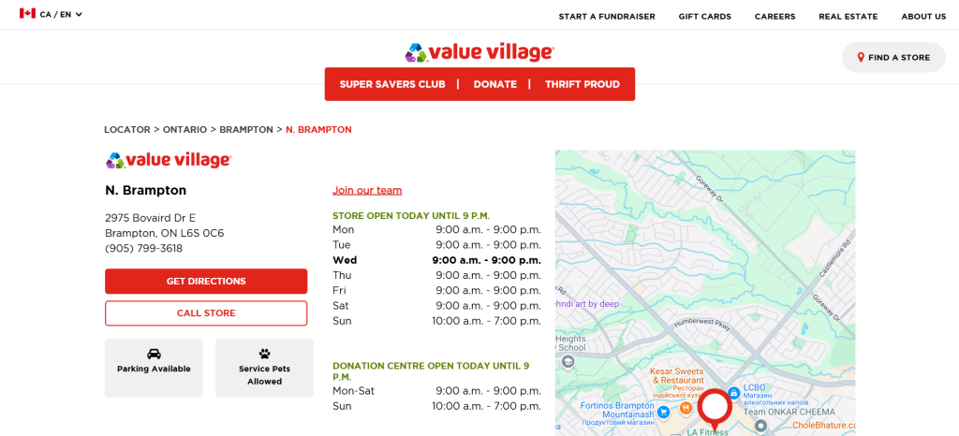
Task: Click Donation Centre Open Today heading
Action: click(431, 371)
